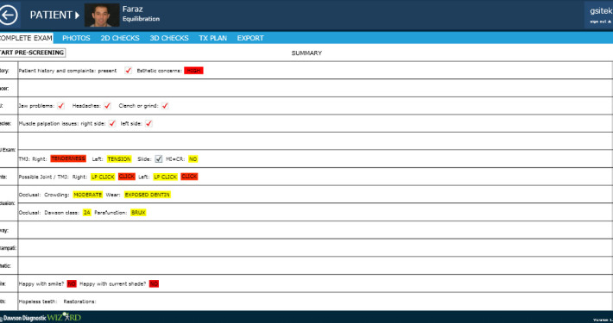The width and height of the screenshot is (613, 323).
Task: Switch to the PHOTOS tab
Action: coord(76,38)
